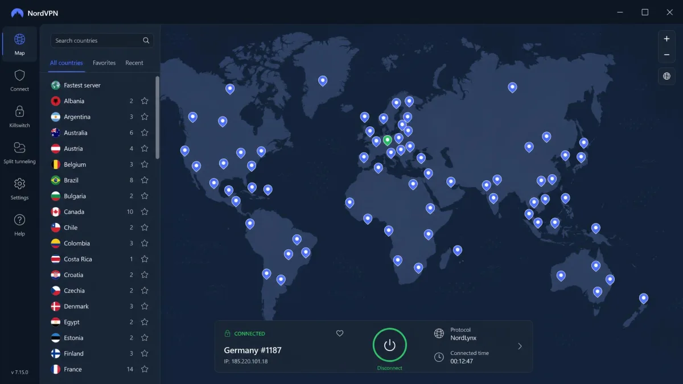Click the Protocol globe icon
683x384 pixels.
[x=439, y=333]
